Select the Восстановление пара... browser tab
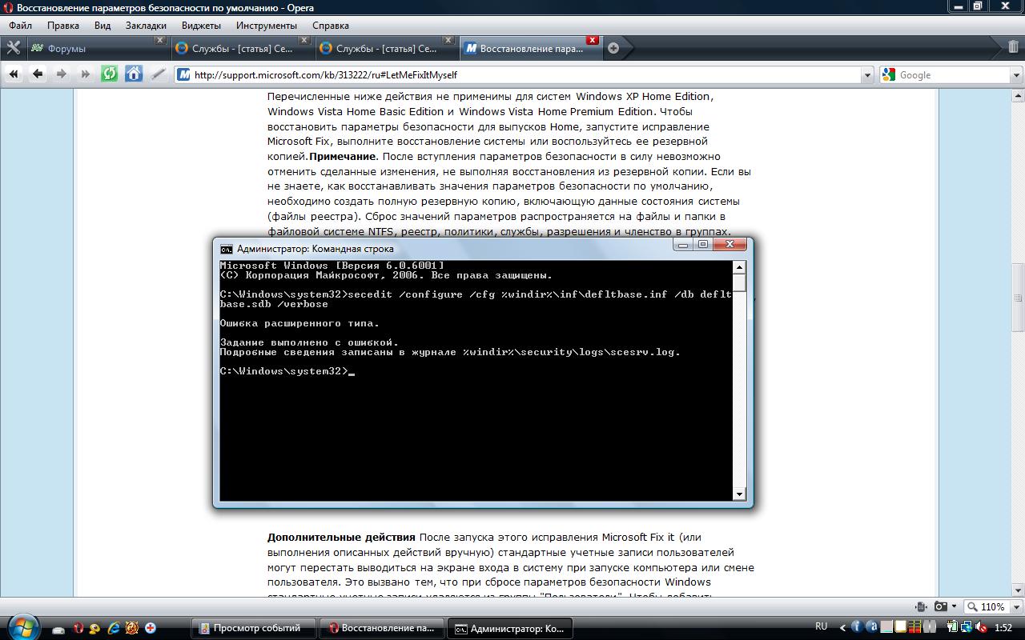This screenshot has width=1025, height=640. [x=530, y=48]
